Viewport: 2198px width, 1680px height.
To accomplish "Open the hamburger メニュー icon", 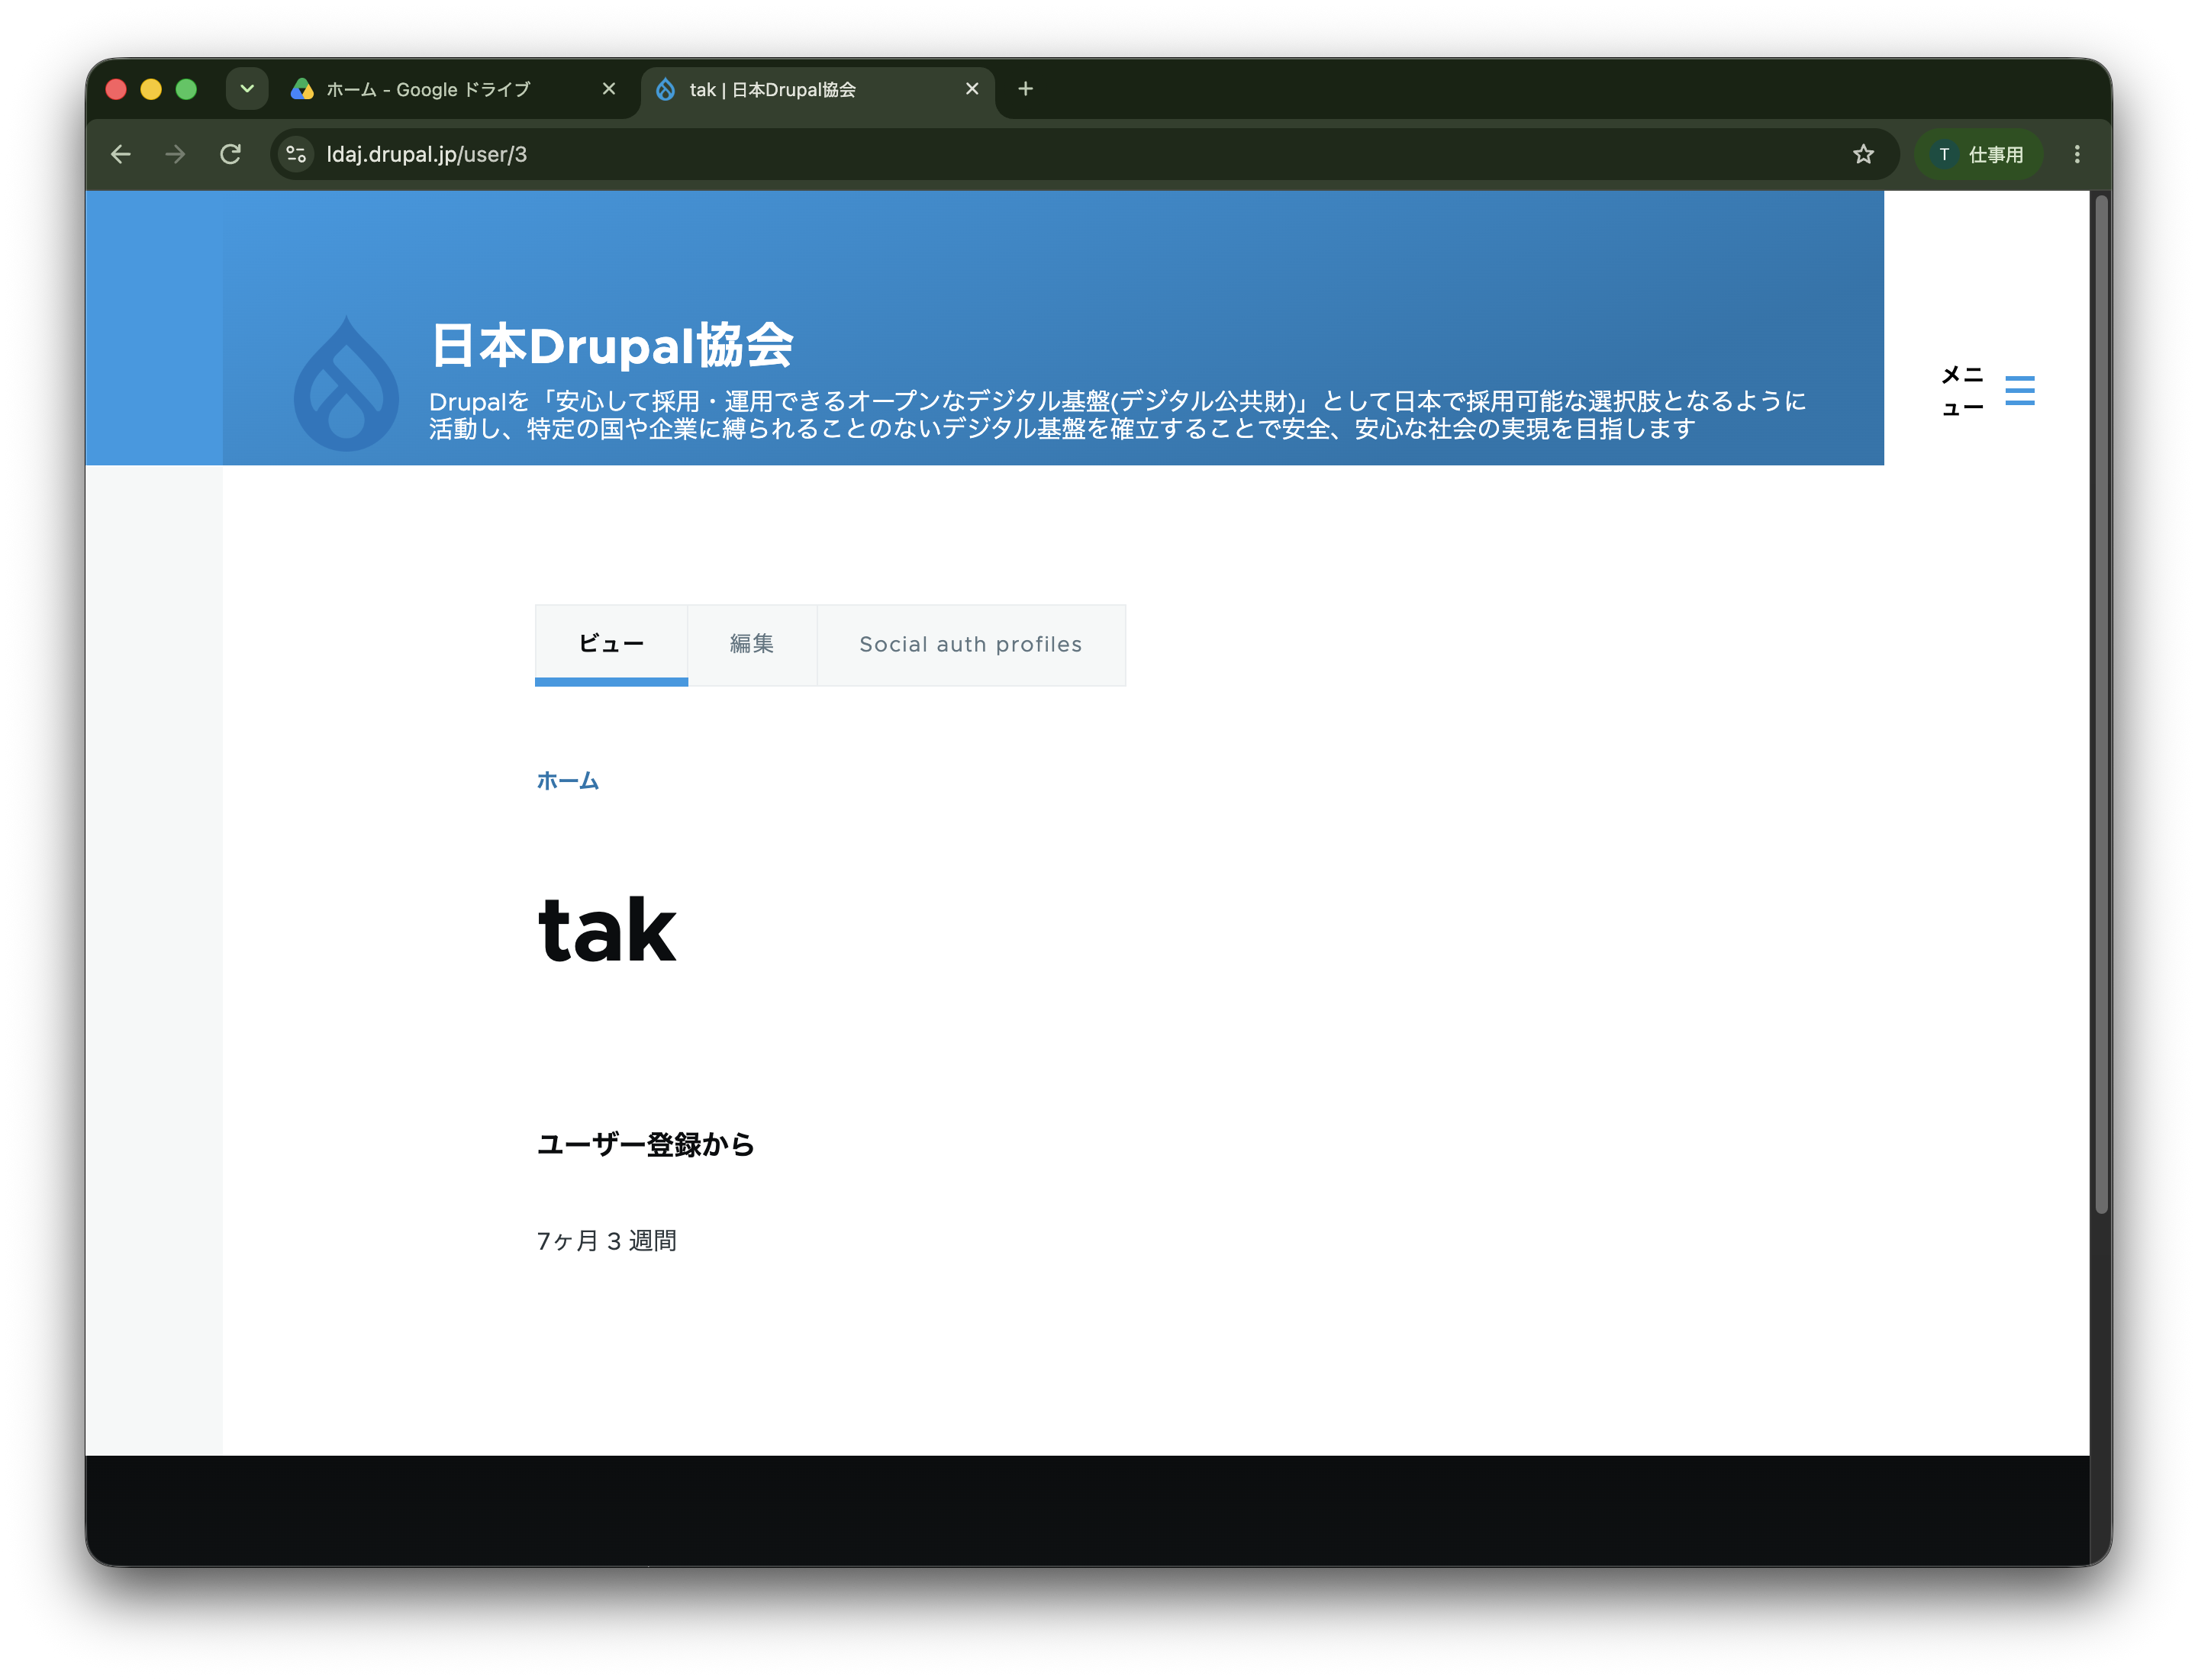I will pyautogui.click(x=2019, y=390).
